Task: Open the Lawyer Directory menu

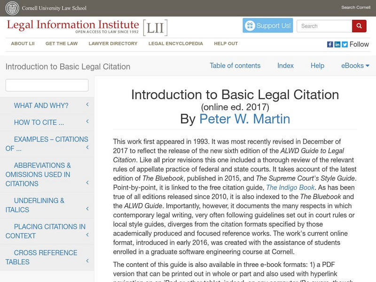Action: (113, 44)
